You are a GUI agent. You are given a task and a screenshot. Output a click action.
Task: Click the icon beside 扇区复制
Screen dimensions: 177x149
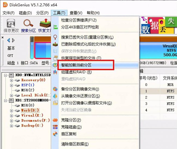pyautogui.click(x=55, y=134)
